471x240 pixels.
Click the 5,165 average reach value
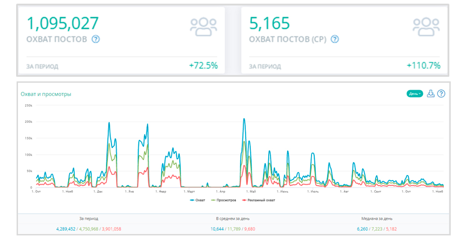(x=270, y=23)
